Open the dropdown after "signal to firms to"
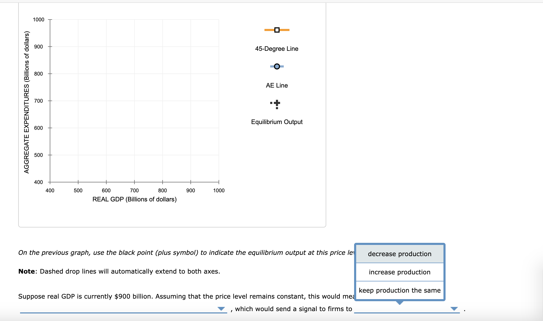Viewport: 543px width, 321px height. pyautogui.click(x=454, y=309)
